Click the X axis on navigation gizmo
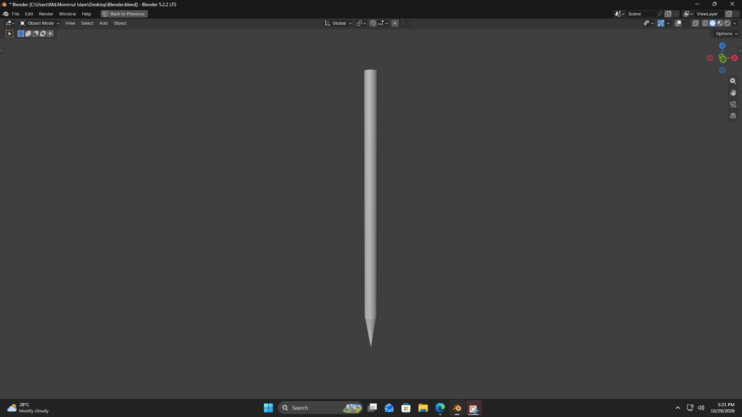This screenshot has width=742, height=417. (734, 58)
